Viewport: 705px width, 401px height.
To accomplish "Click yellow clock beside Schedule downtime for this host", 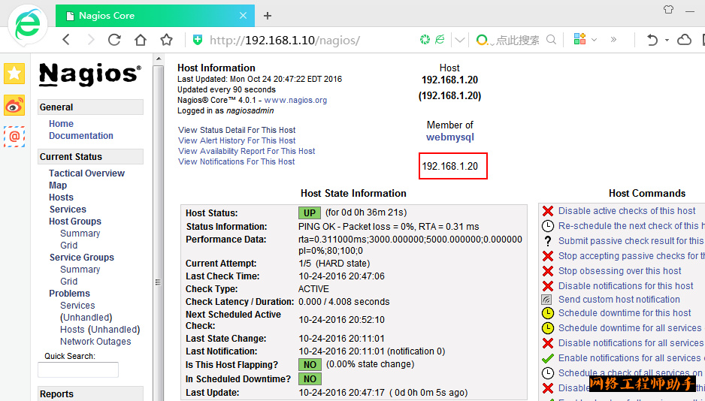I will pyautogui.click(x=548, y=313).
